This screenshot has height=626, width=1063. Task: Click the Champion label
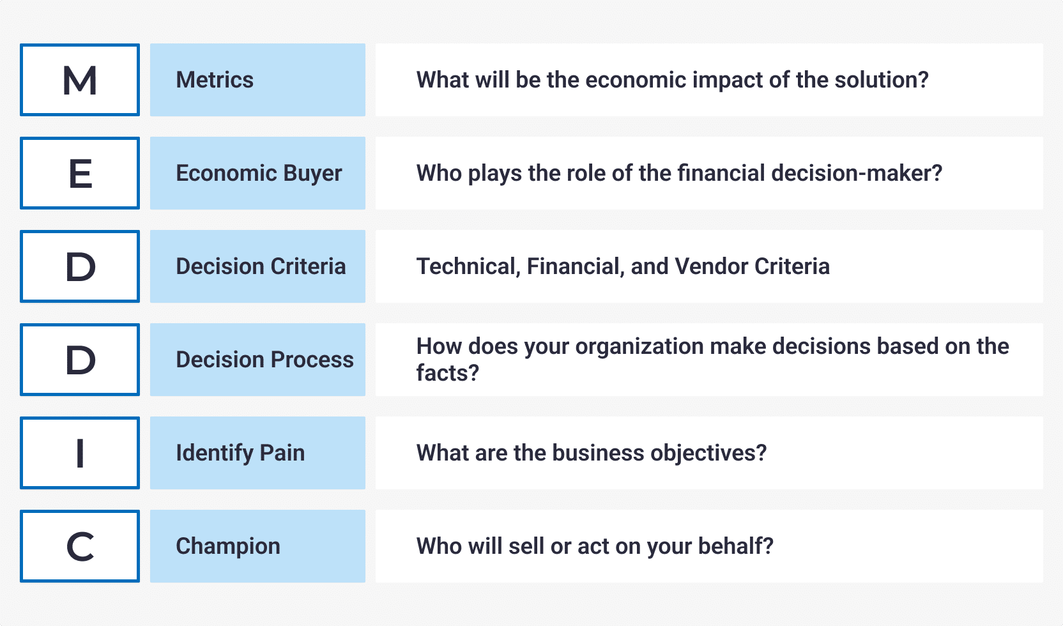click(228, 547)
